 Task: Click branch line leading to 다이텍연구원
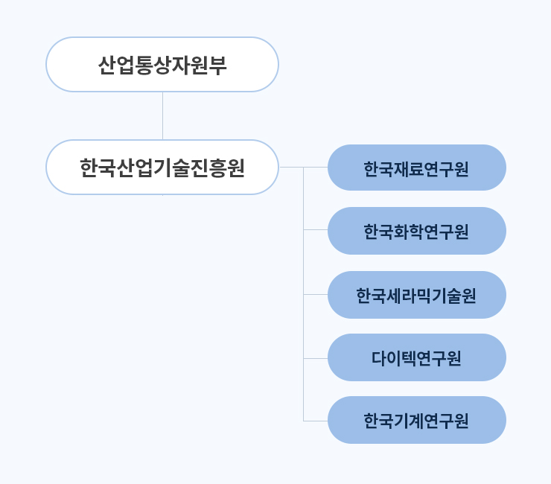[x=316, y=358]
